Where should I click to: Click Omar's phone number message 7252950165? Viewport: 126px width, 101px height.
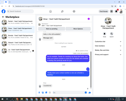47,86
